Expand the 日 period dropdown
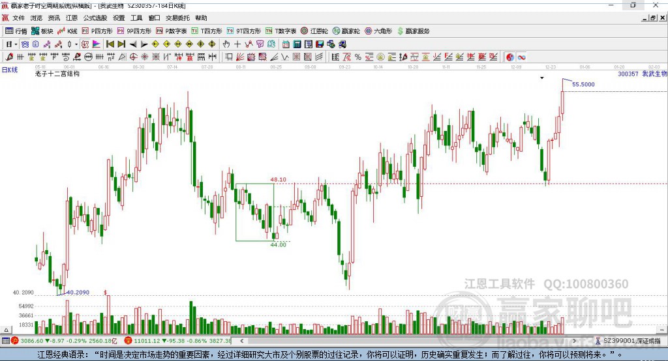Viewport: 668px width, 361px height. coord(16,44)
